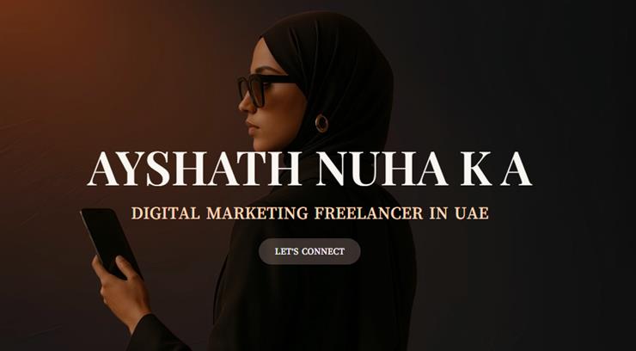Click the word FREELANCER in subtitle
Viewport: 636px width, 351px height.
coord(369,213)
